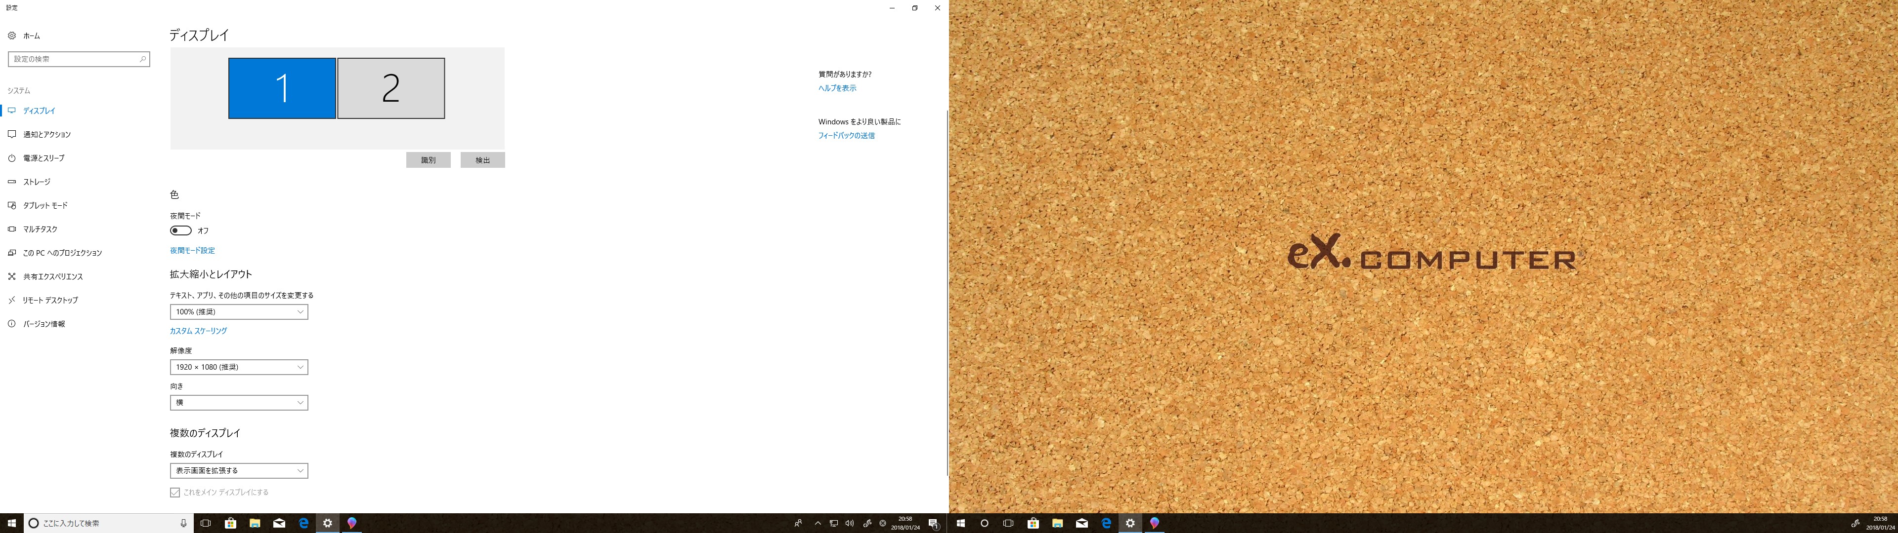Click the Home gear icon in sidebar
This screenshot has width=1898, height=533.
pyautogui.click(x=12, y=36)
